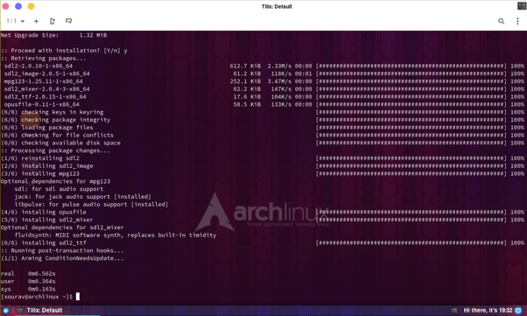Screen dimensions: 527x316
Task: Click the progress bar for reinstalling sdl2
Action: (411, 158)
